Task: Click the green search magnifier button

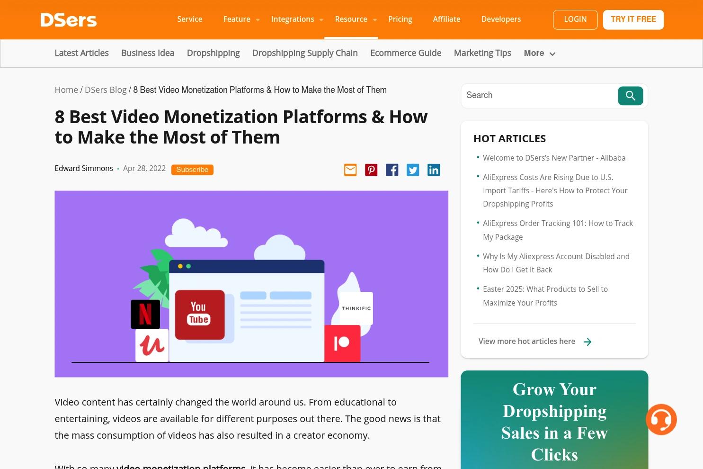Action: tap(630, 96)
